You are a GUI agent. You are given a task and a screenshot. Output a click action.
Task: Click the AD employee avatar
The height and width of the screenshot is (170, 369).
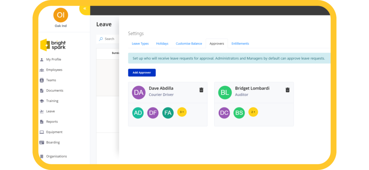pyautogui.click(x=138, y=113)
